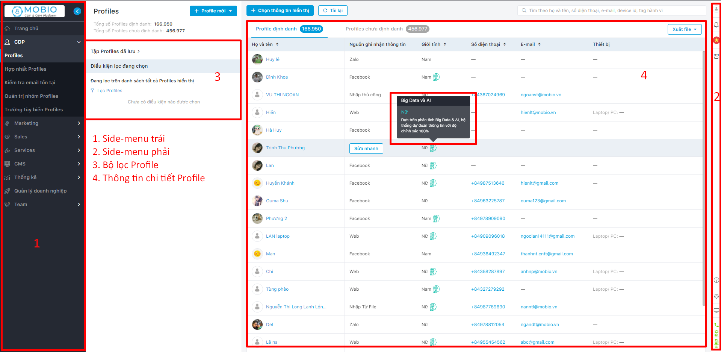This screenshot has height=352, width=721.
Task: Click the Quản lý doanh nghiệp icon
Action: click(7, 191)
